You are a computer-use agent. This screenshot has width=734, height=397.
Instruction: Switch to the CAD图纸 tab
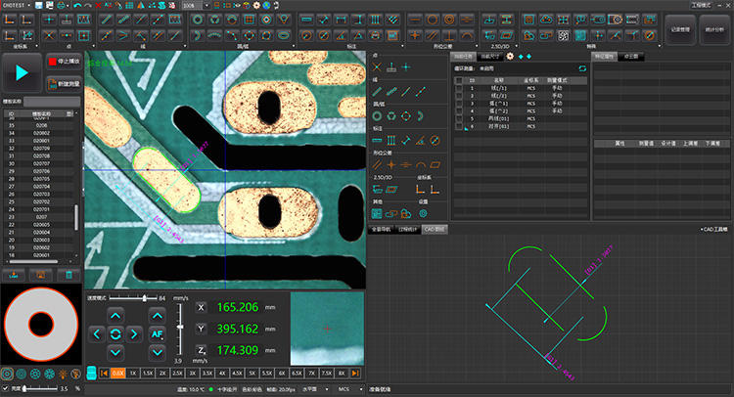coord(435,229)
